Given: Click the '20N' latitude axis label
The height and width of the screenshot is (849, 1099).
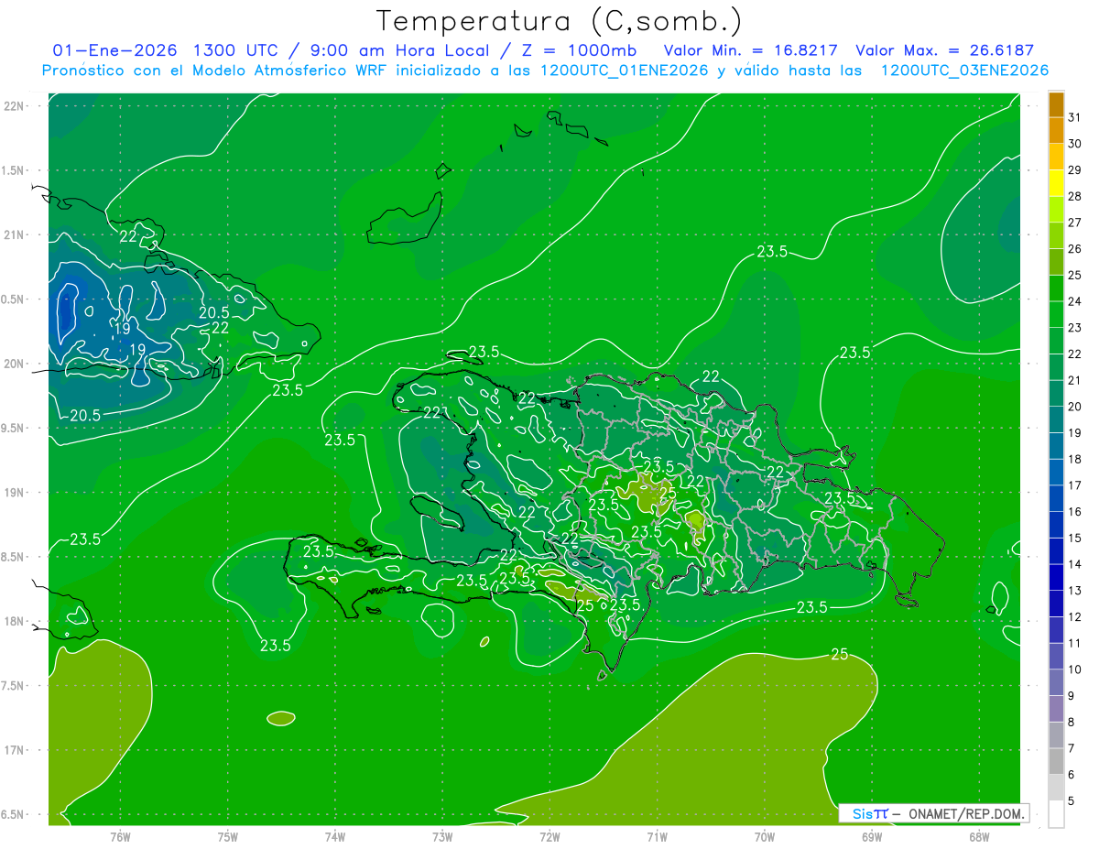Looking at the screenshot, I should [16, 364].
